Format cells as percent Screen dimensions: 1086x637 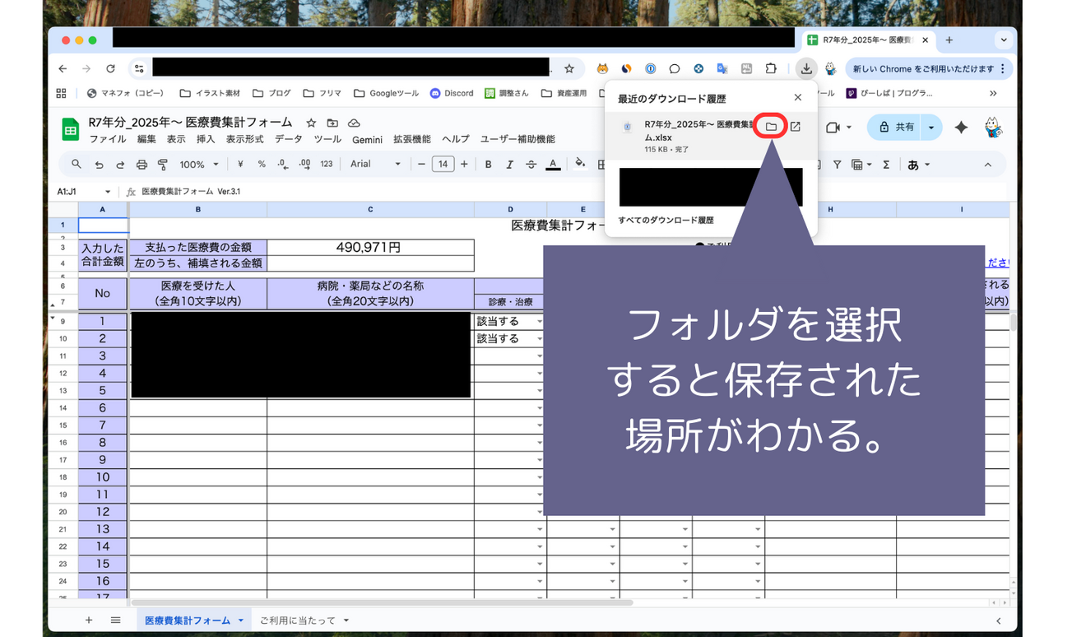point(262,165)
